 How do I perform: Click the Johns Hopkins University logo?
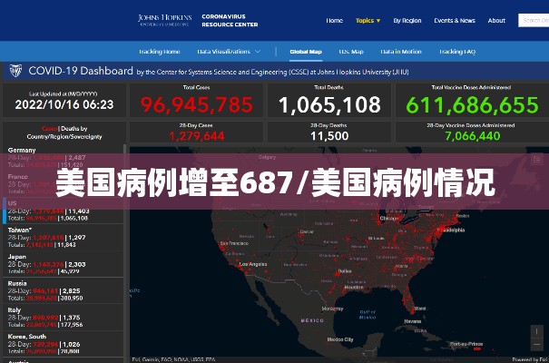164,20
